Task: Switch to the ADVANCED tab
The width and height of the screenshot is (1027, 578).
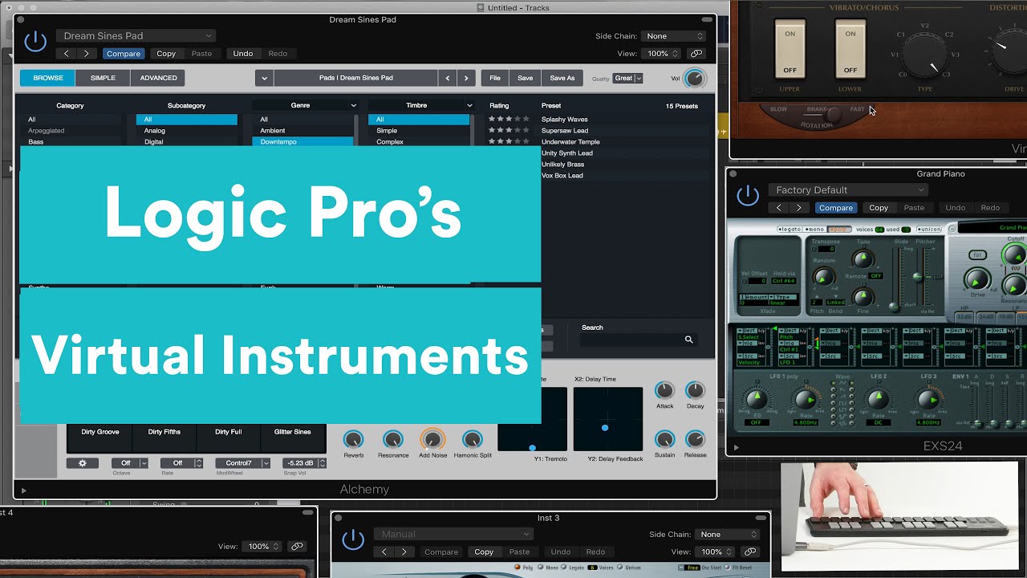Action: click(158, 78)
